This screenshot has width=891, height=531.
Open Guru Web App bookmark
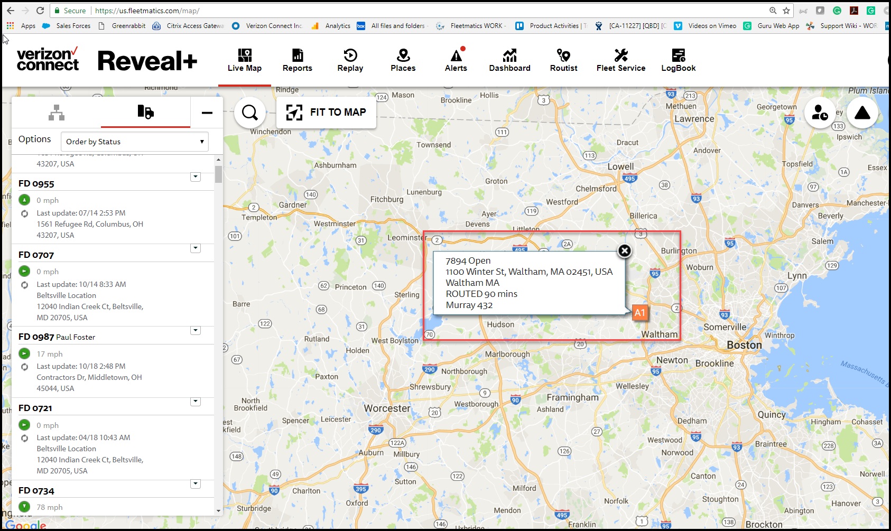click(x=772, y=25)
